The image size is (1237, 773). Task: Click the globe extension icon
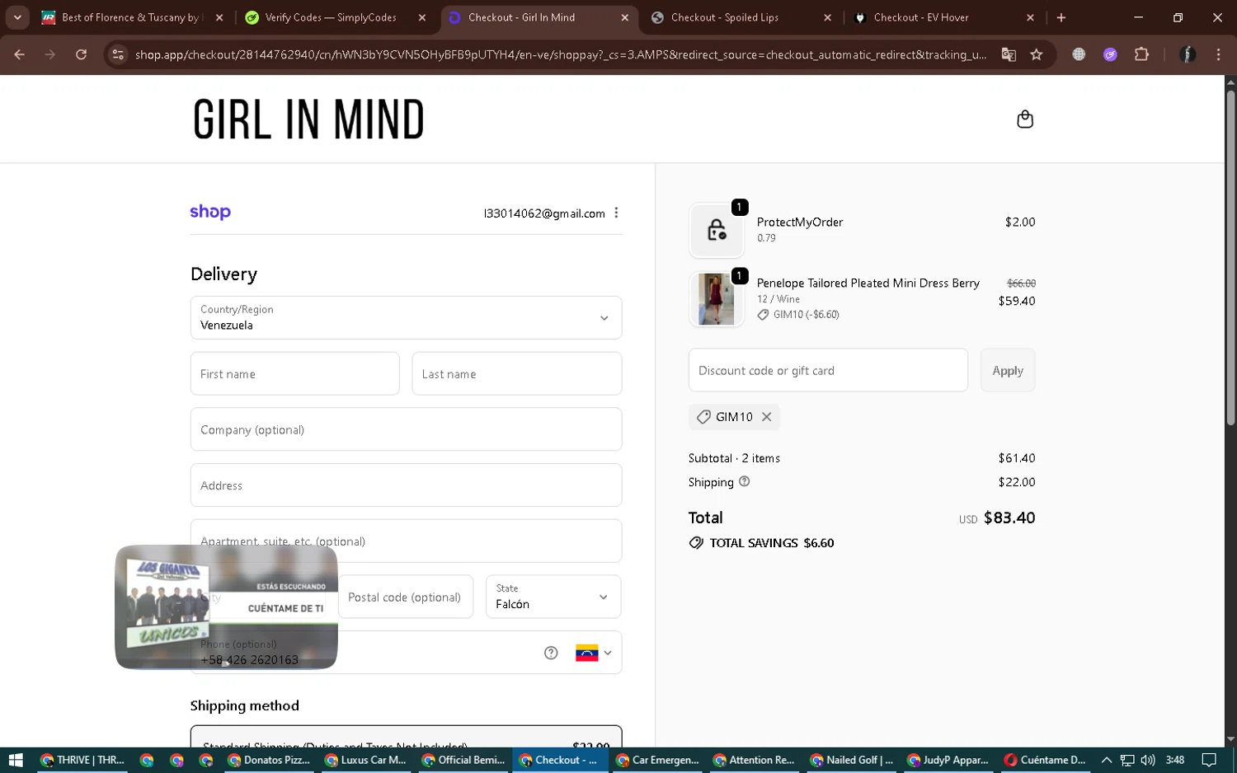coord(1079,54)
